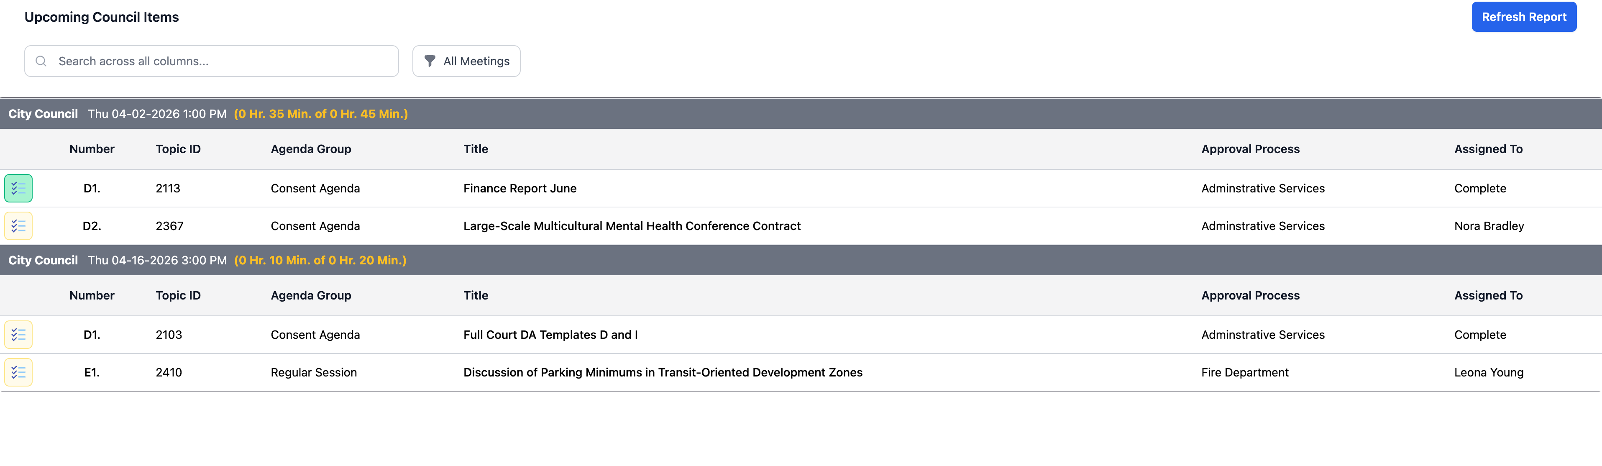Open Discussion of Parking Minimums item title
This screenshot has height=466, width=1602.
pyautogui.click(x=662, y=372)
